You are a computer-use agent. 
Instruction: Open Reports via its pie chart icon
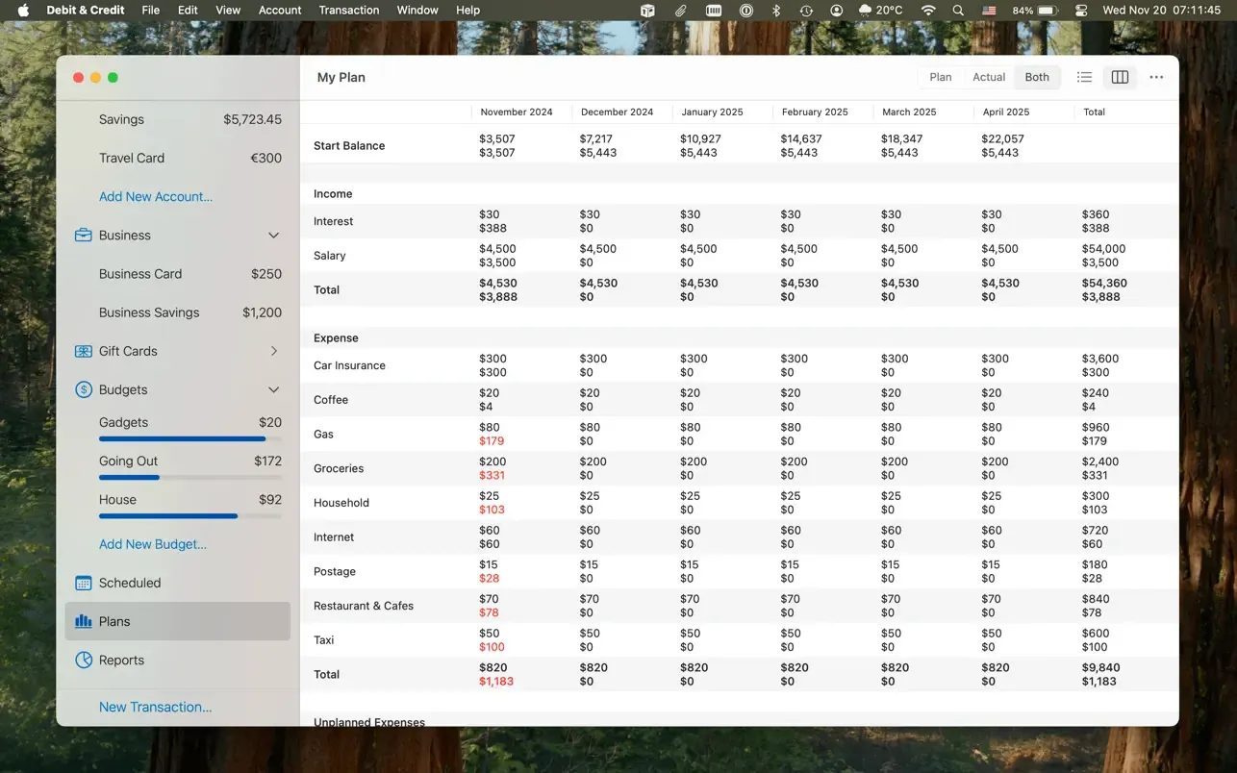point(84,660)
